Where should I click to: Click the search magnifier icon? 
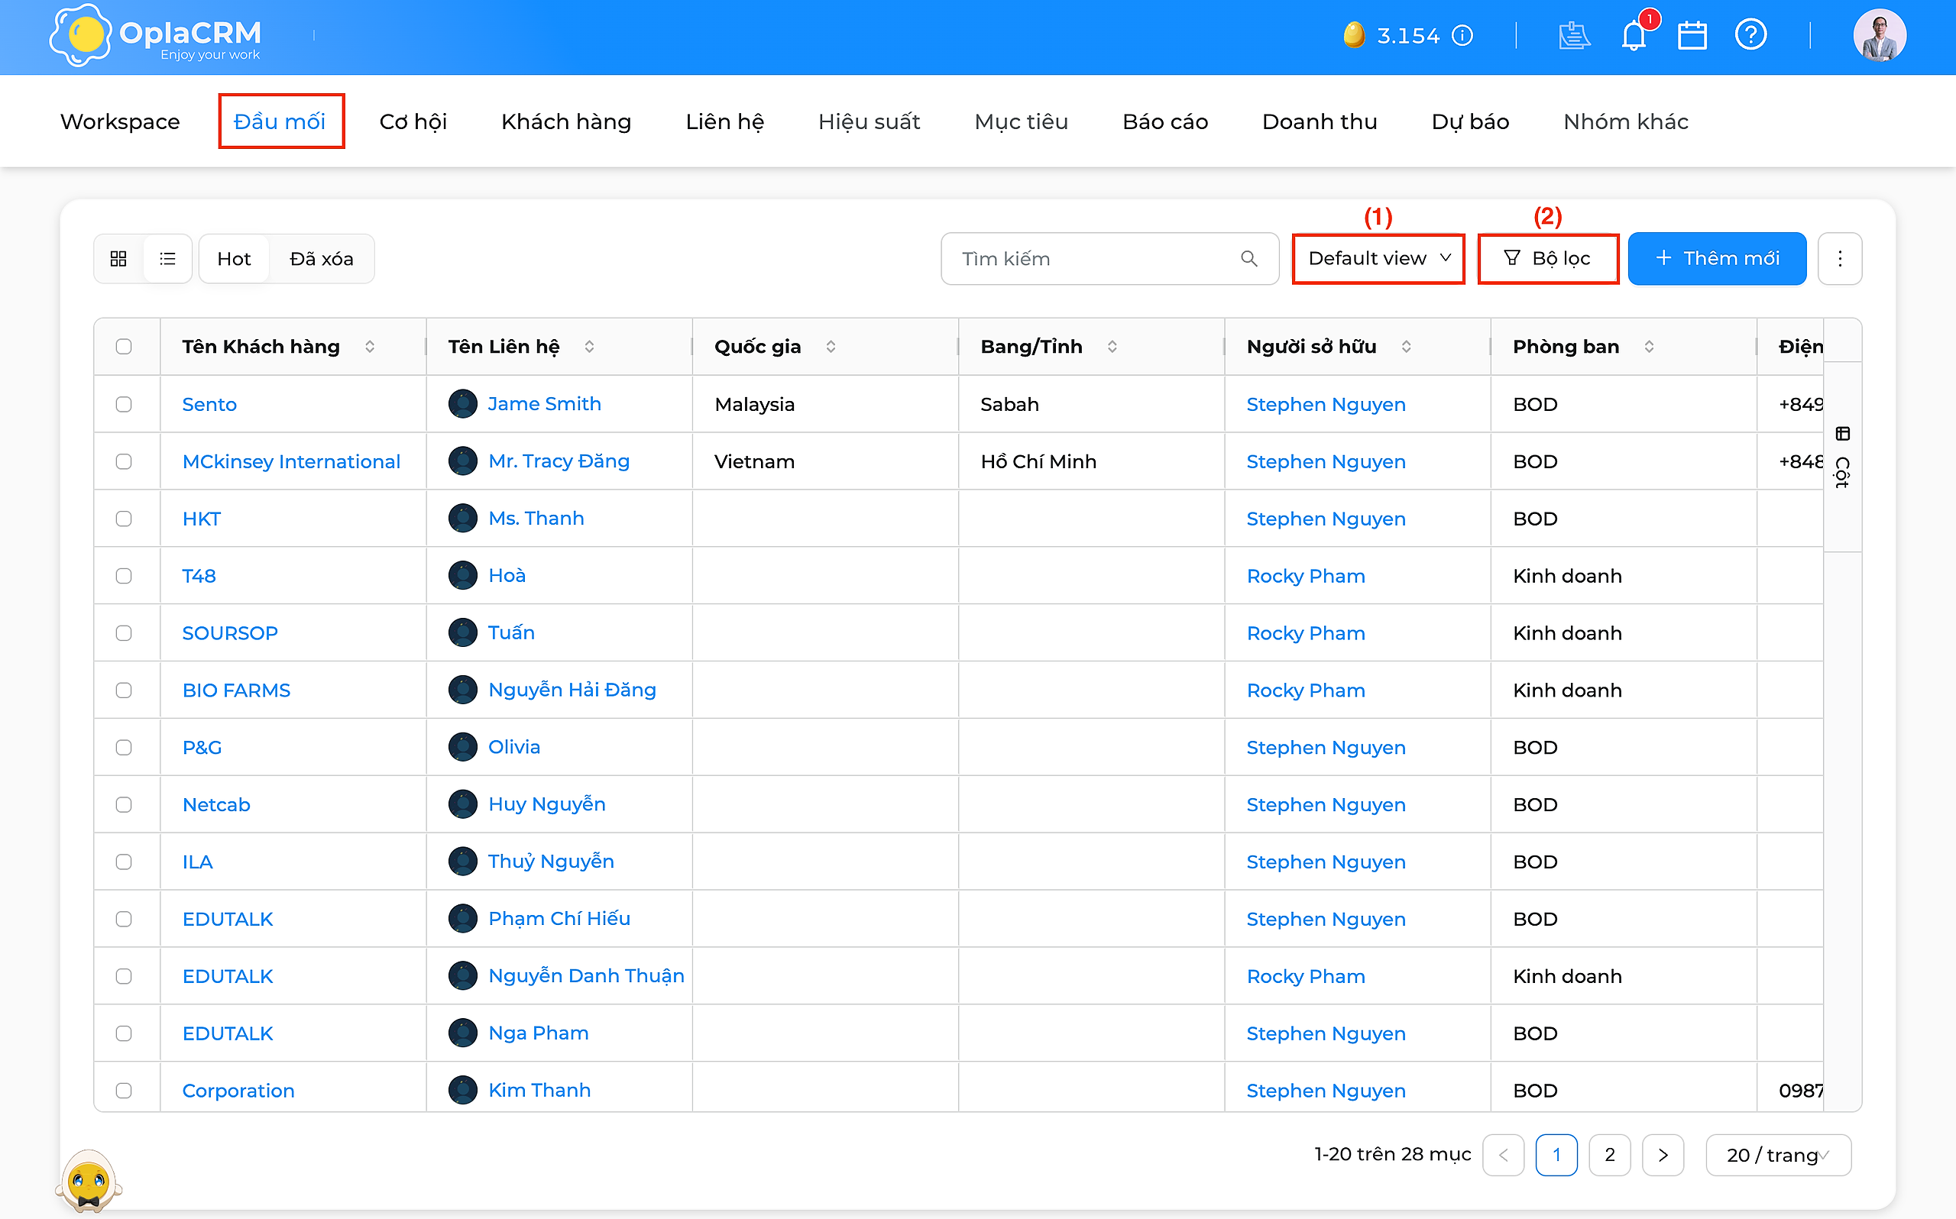tap(1249, 259)
